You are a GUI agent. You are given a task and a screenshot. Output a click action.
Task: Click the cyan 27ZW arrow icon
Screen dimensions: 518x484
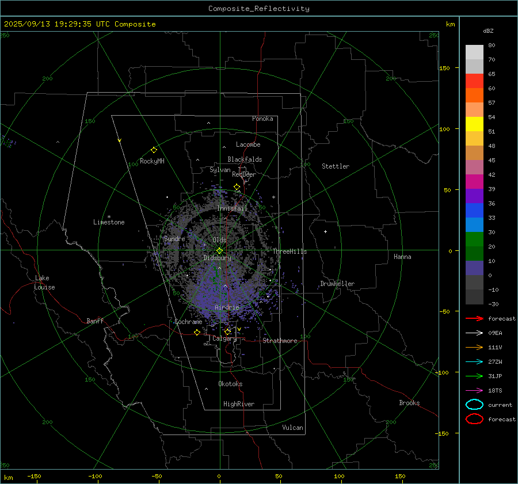(474, 362)
